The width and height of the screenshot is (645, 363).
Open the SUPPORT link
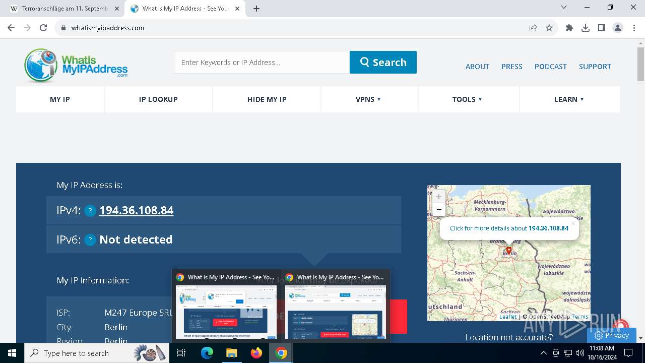pyautogui.click(x=595, y=67)
